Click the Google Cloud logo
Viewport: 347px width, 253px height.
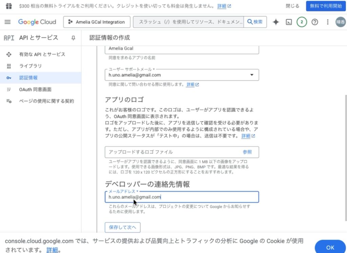coord(37,22)
